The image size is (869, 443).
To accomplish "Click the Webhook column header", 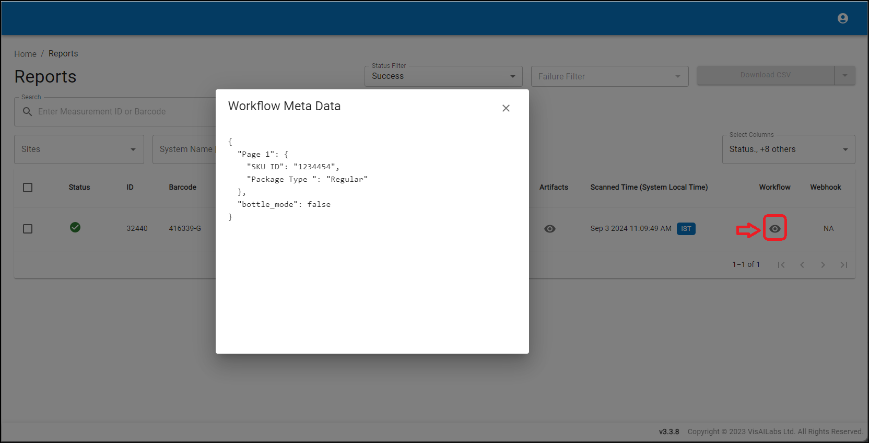I will [826, 188].
